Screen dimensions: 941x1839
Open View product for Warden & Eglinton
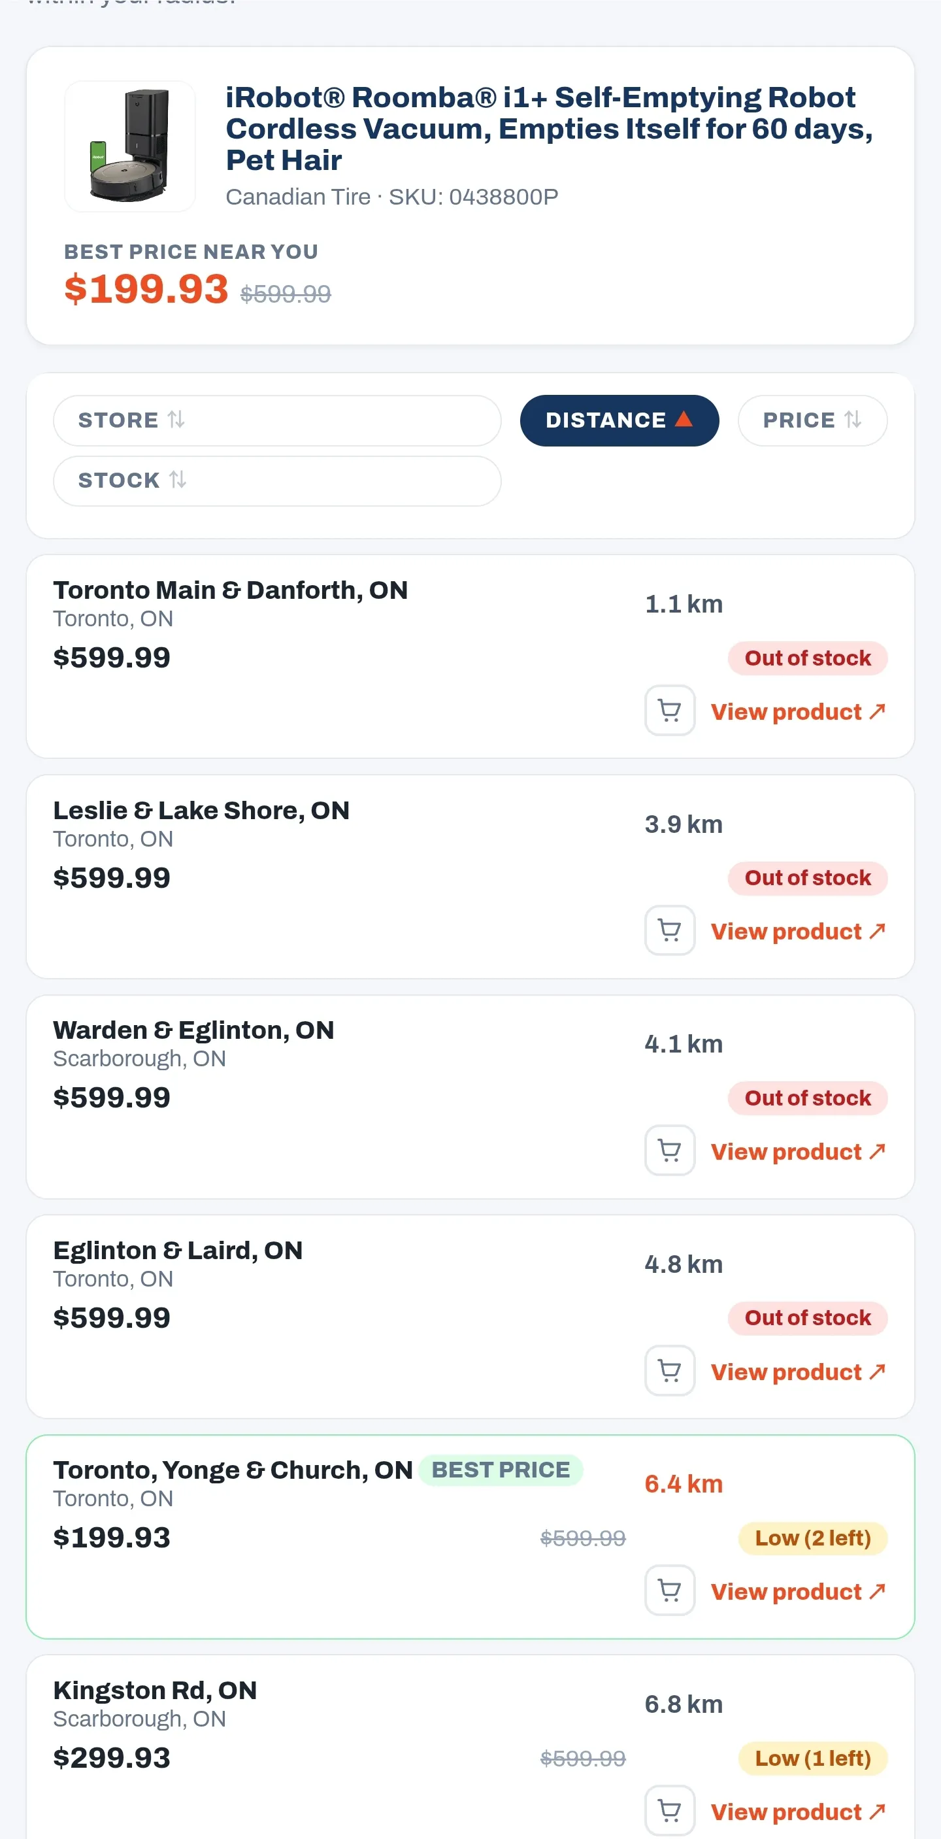point(799,1151)
